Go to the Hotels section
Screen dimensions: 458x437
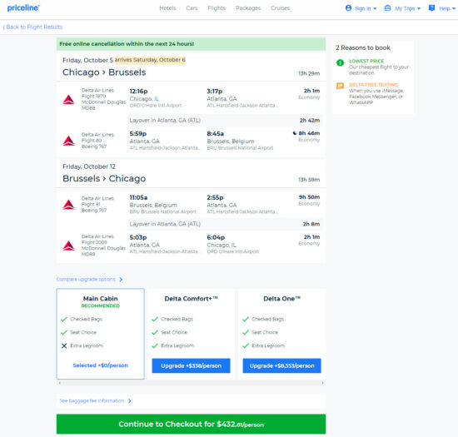(x=167, y=7)
